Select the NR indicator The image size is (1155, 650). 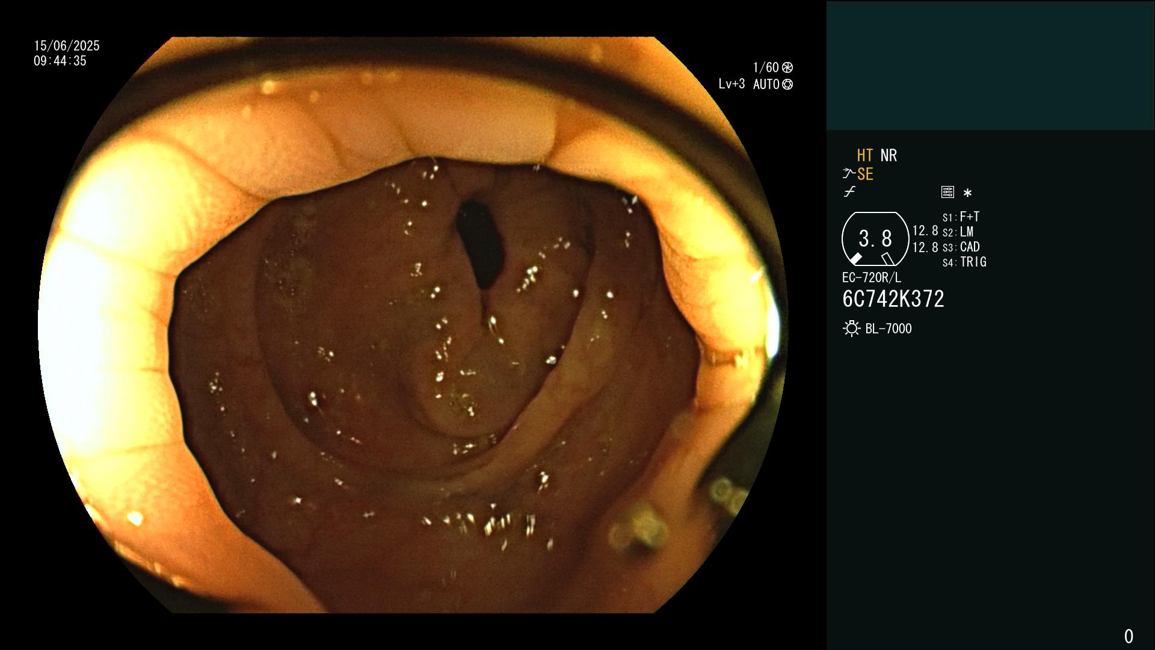889,156
